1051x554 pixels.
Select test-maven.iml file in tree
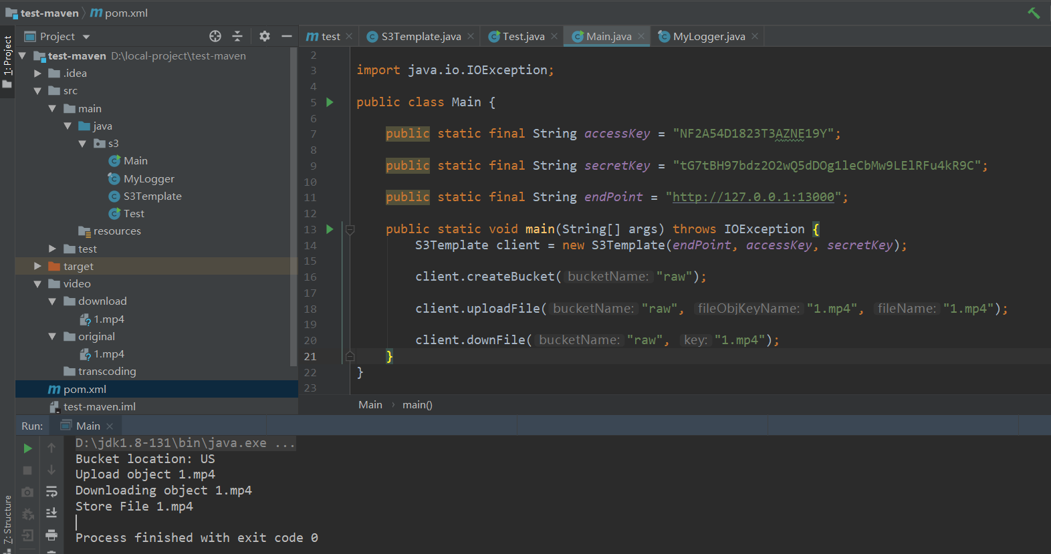coord(156,406)
